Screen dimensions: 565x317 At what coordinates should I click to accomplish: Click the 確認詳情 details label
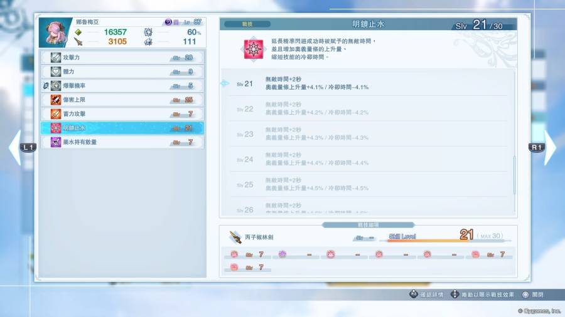[x=432, y=294]
